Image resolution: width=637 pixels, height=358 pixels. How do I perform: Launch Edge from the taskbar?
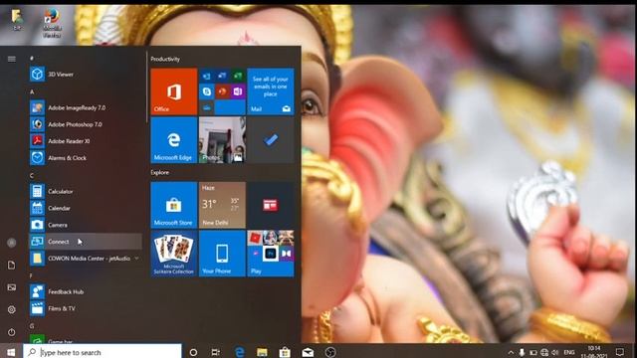[239, 352]
